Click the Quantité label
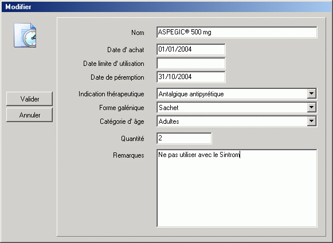333x243 pixels. pos(132,139)
